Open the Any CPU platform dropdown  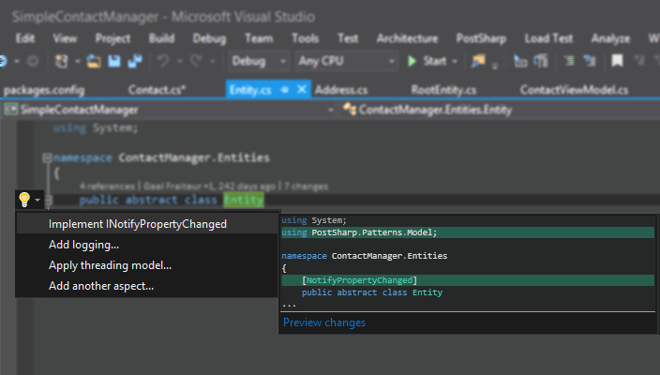pos(345,61)
